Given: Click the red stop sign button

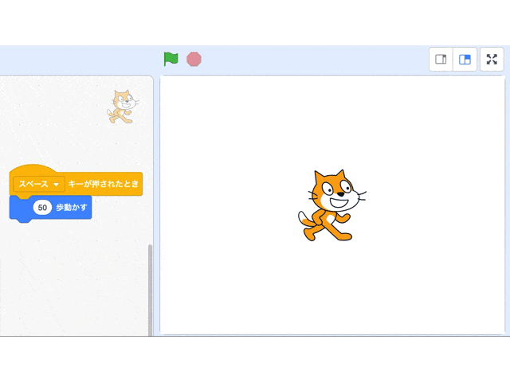Looking at the screenshot, I should (194, 60).
